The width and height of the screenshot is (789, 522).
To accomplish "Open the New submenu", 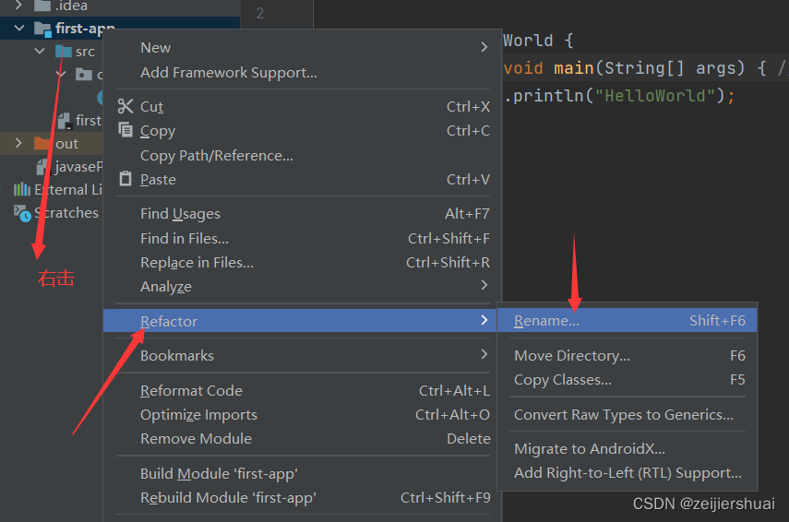I will (x=302, y=47).
